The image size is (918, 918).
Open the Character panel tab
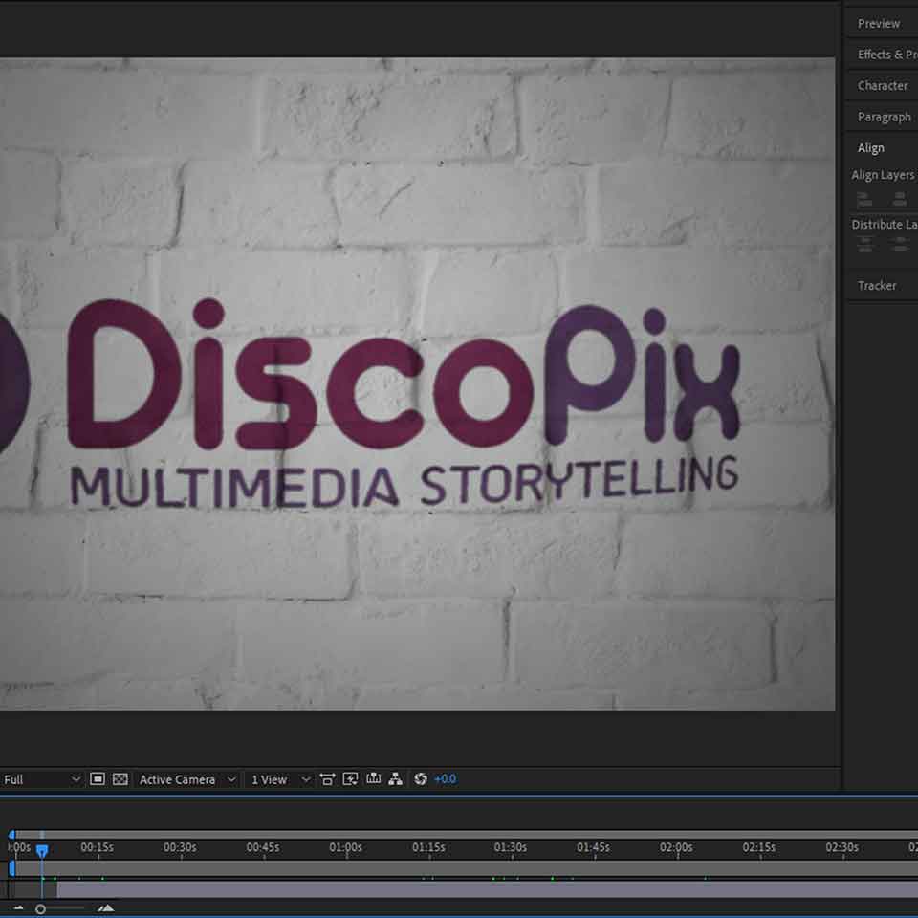tap(882, 85)
